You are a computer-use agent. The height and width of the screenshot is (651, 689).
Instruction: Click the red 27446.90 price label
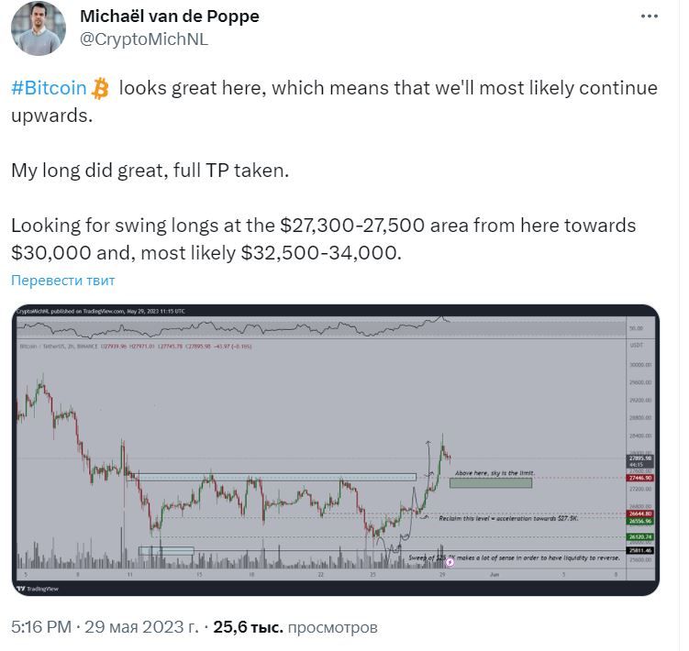639,478
